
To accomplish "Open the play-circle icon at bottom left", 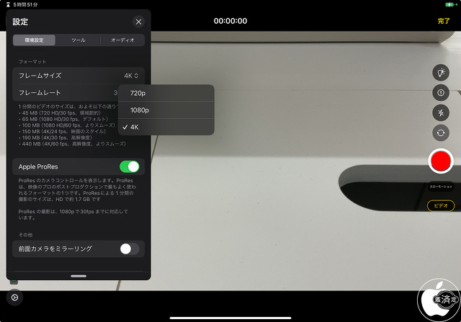I will (14, 298).
